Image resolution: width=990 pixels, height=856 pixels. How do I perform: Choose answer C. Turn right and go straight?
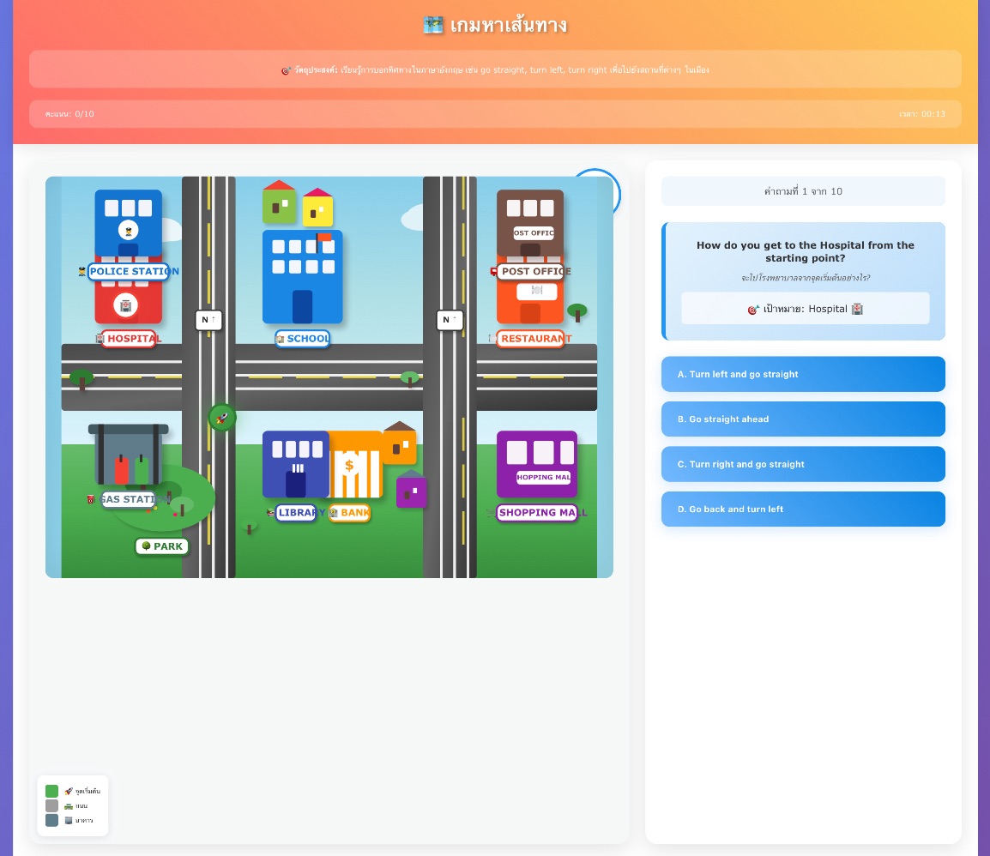803,464
